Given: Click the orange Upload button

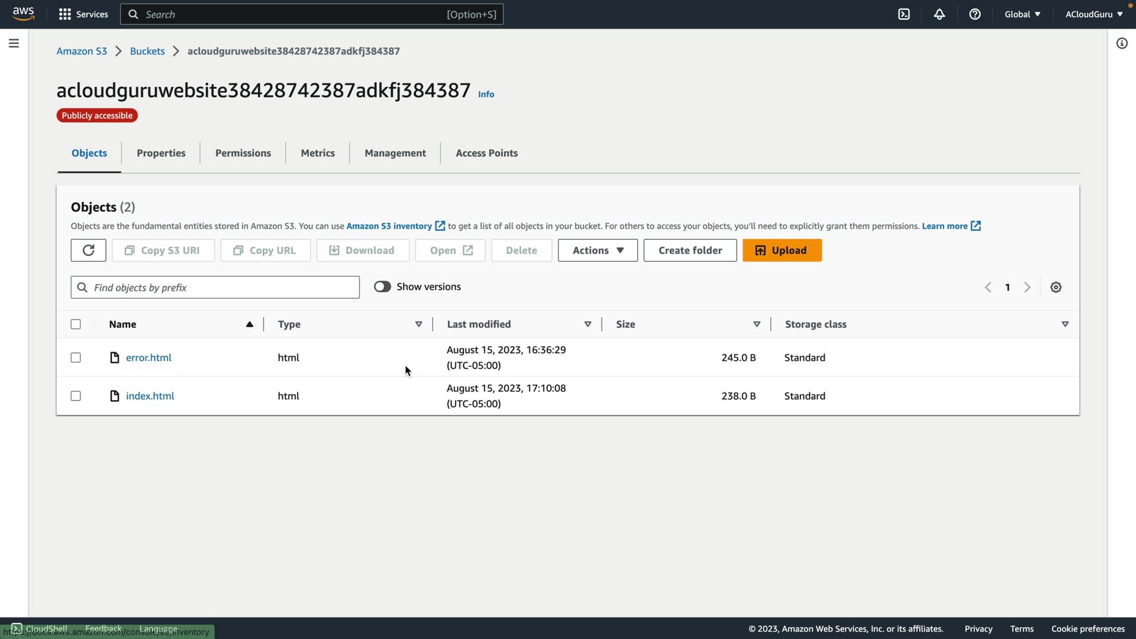Looking at the screenshot, I should (782, 250).
